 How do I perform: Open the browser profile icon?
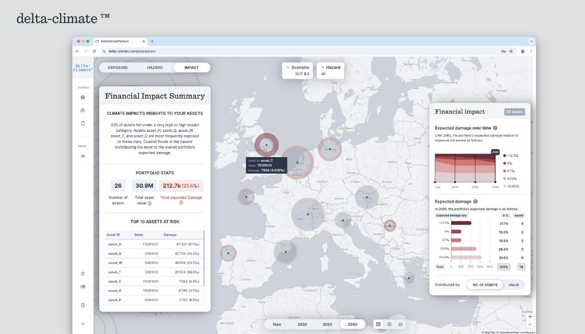[523, 51]
